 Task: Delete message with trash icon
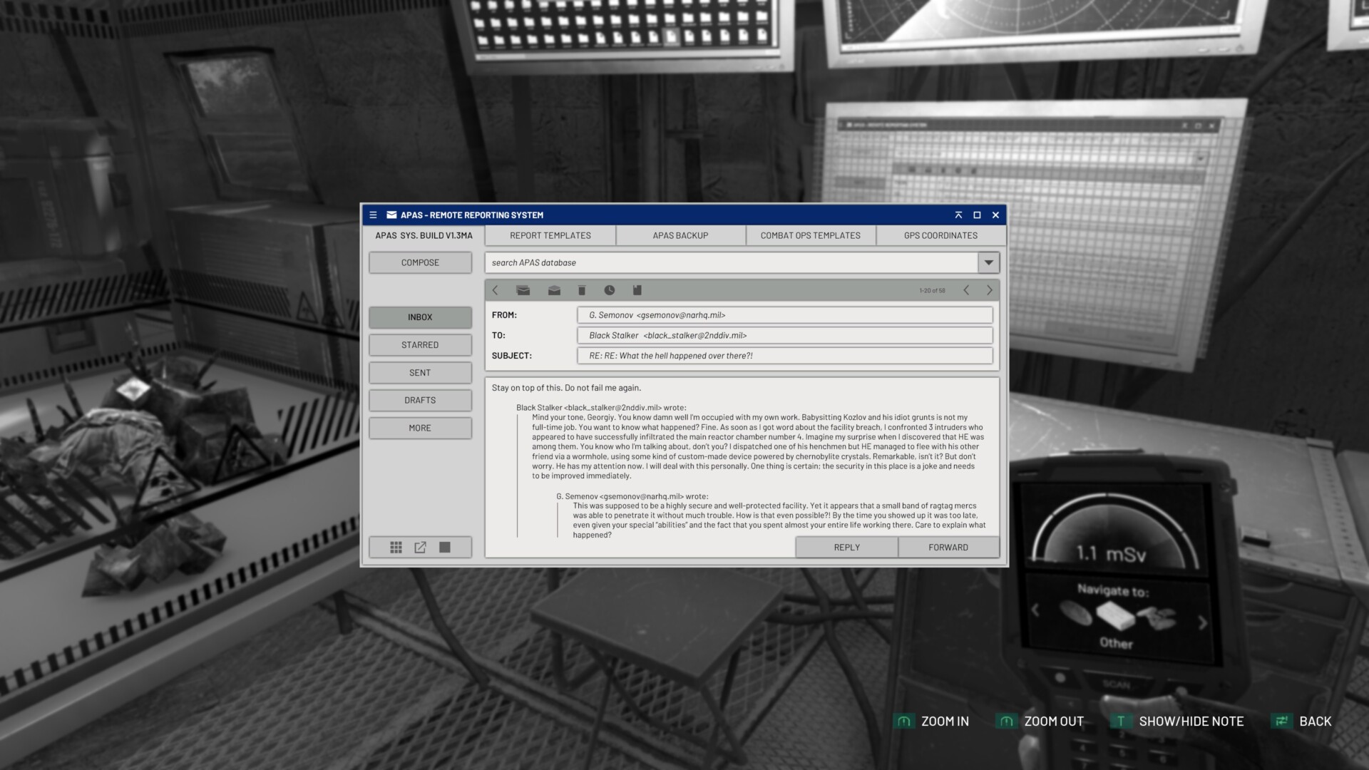[582, 290]
